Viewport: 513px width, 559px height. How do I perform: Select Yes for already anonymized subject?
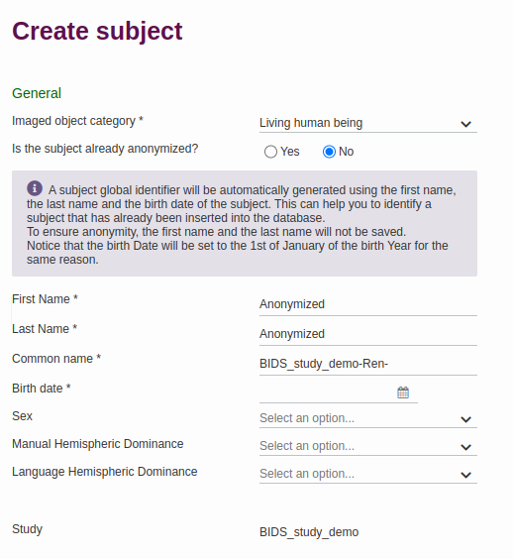pyautogui.click(x=270, y=152)
